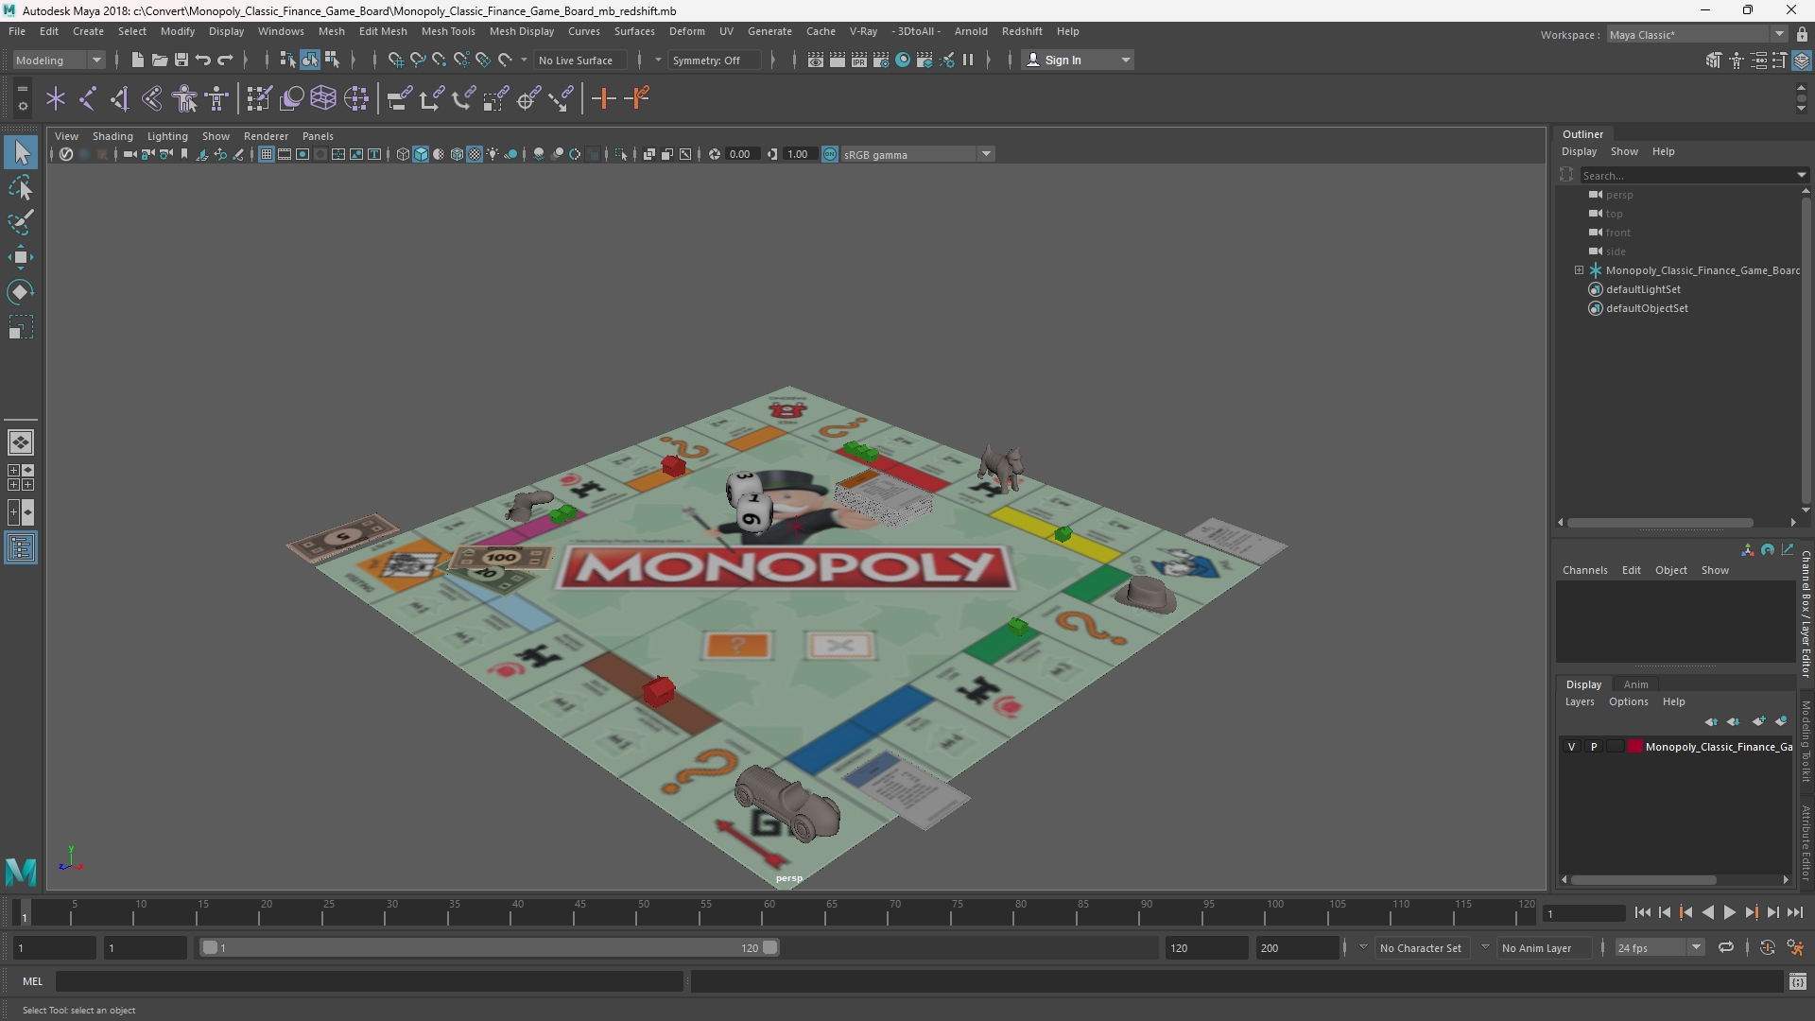Viewport: 1815px width, 1021px height.
Task: Click the Save Scene icon
Action: pos(181,60)
